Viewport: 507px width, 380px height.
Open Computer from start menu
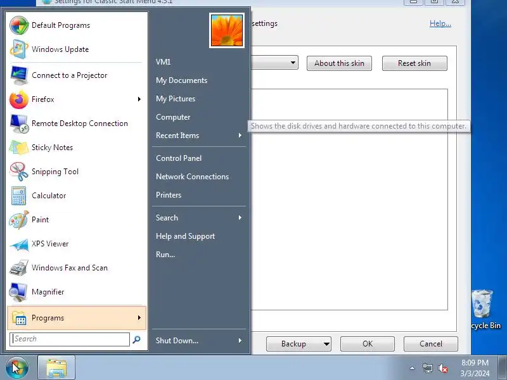(x=173, y=117)
